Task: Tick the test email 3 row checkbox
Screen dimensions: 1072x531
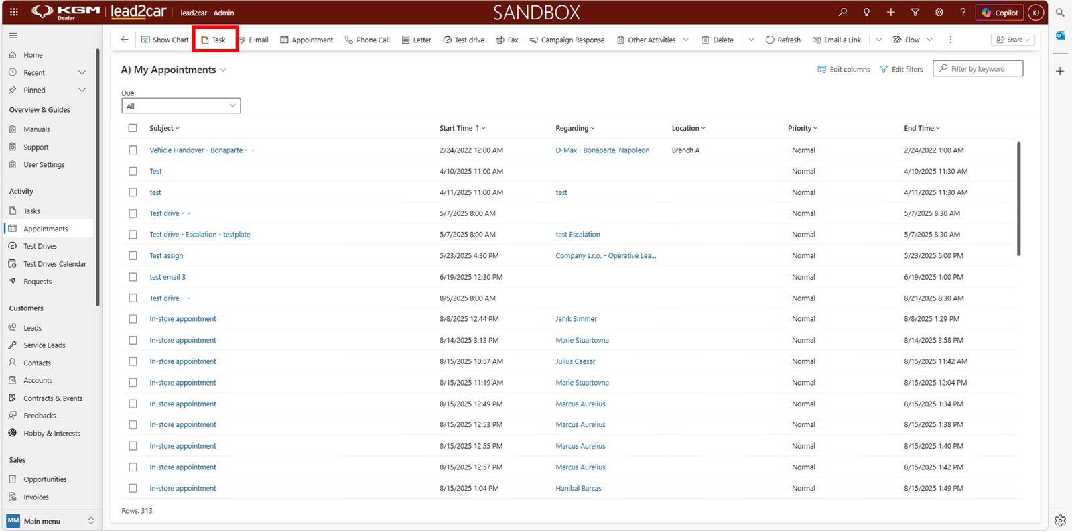Action: (133, 277)
